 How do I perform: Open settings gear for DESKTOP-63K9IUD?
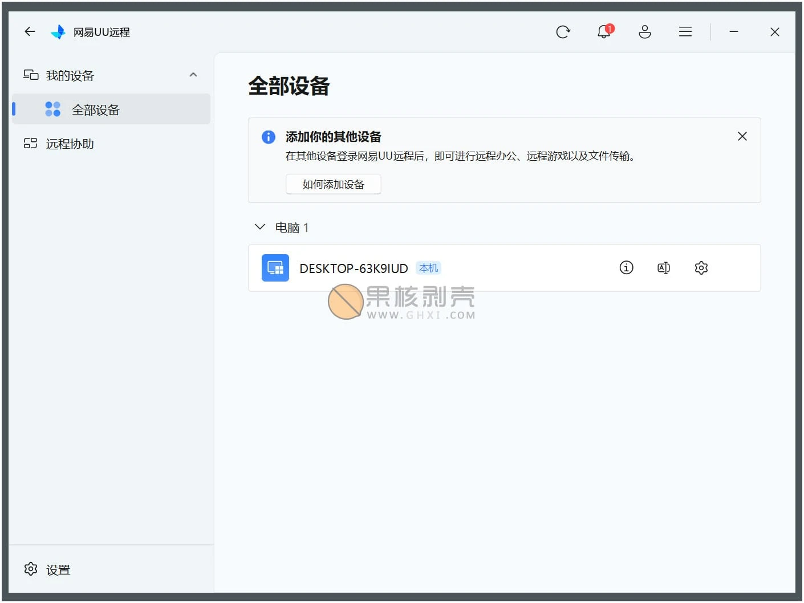point(701,267)
